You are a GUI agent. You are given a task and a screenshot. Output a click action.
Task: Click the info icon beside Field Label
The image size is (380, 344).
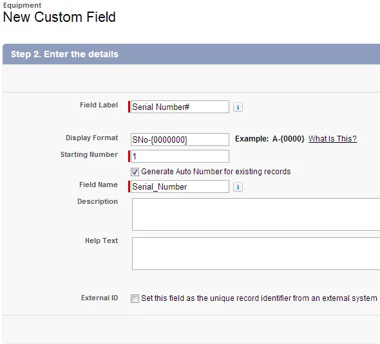coord(238,107)
